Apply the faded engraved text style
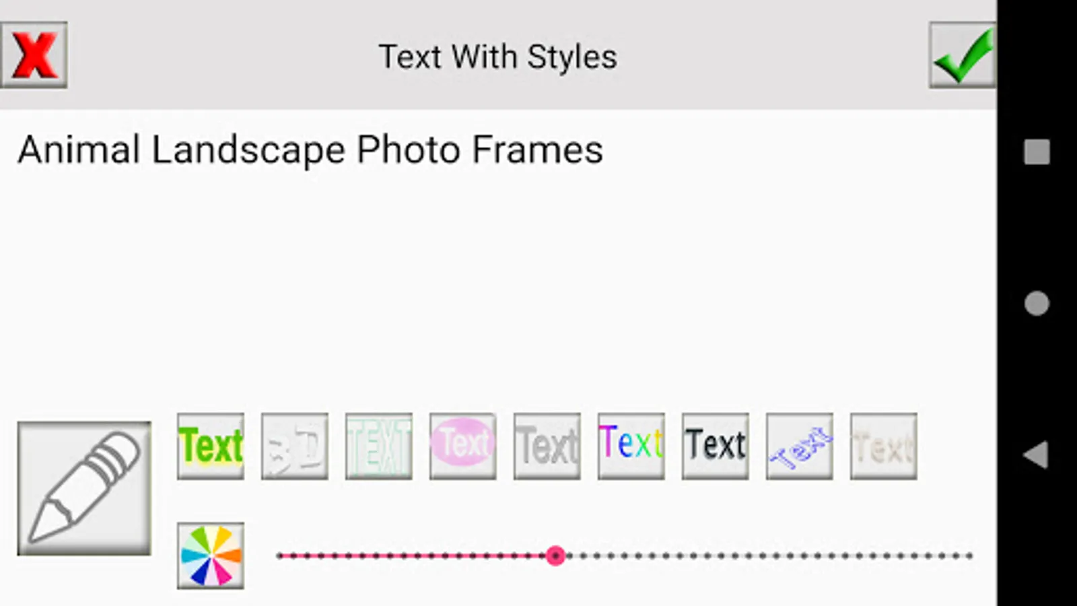Screen dimensions: 1077x606 pos(882,444)
